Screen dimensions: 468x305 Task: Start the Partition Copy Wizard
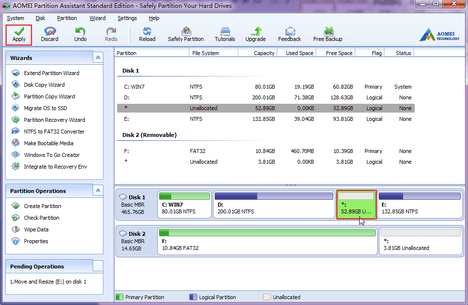tap(49, 96)
